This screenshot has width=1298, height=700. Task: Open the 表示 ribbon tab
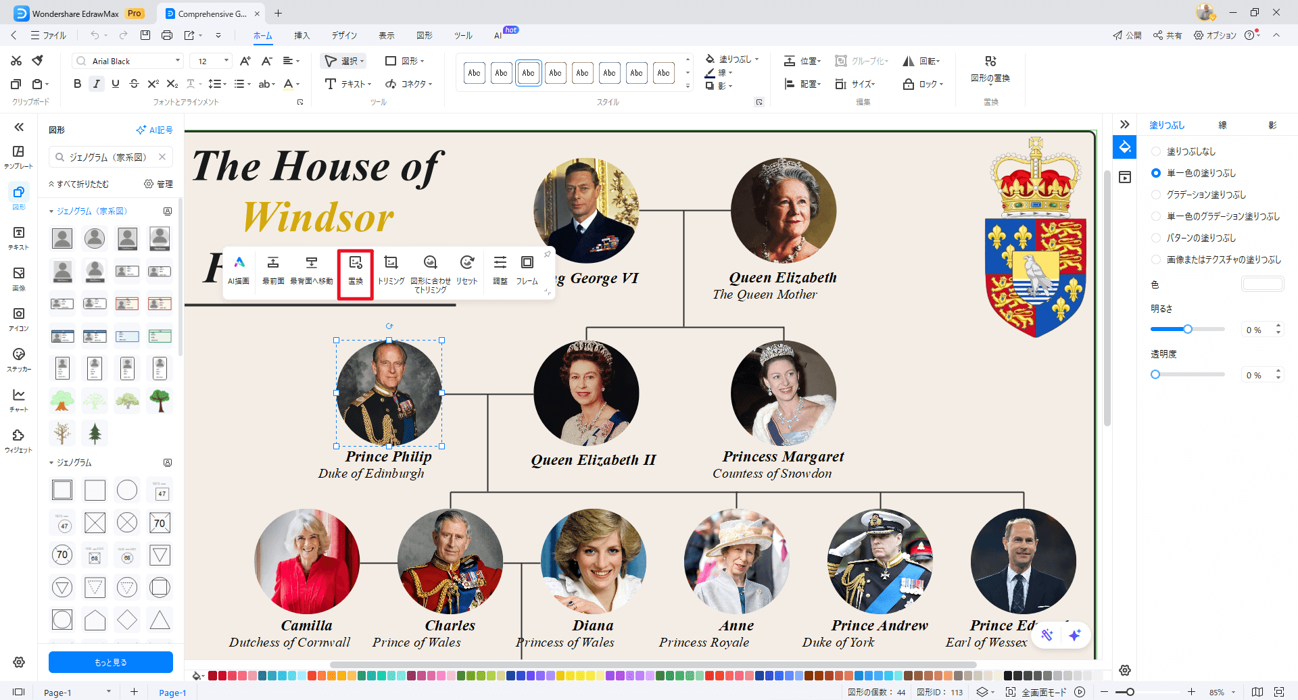click(386, 35)
